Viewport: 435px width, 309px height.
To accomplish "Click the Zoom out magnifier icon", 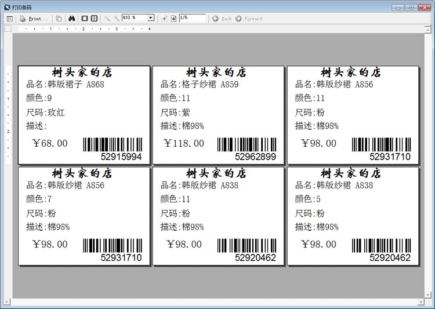I will 107,19.
